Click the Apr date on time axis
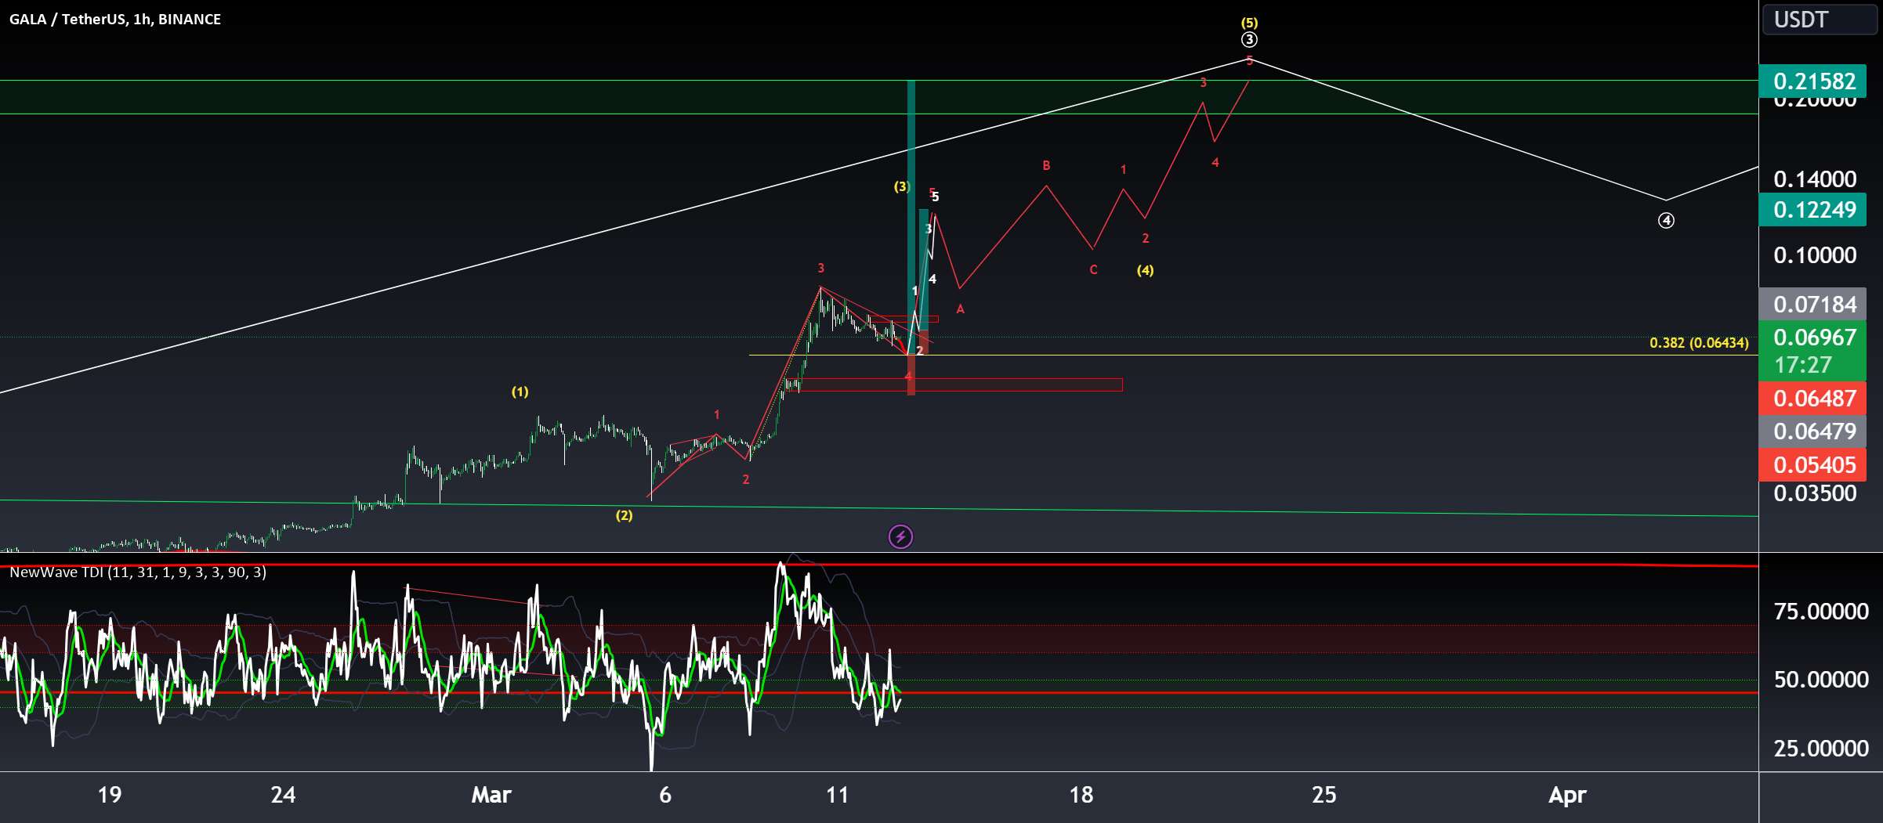Image resolution: width=1883 pixels, height=823 pixels. (1567, 796)
